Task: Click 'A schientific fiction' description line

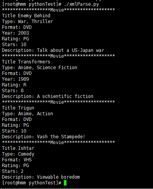Action: pyautogui.click(x=48, y=96)
